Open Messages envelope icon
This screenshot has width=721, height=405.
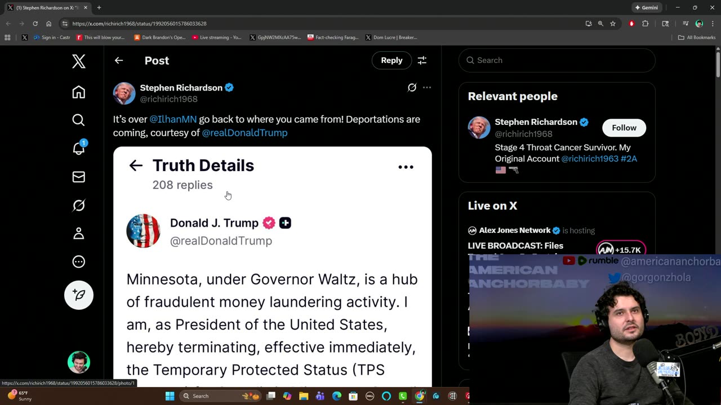[79, 177]
